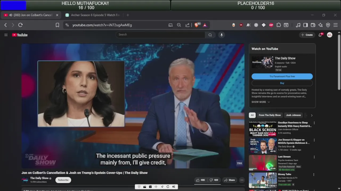Switch to the Jon on Colbert's Cancellation tab

tap(31, 15)
